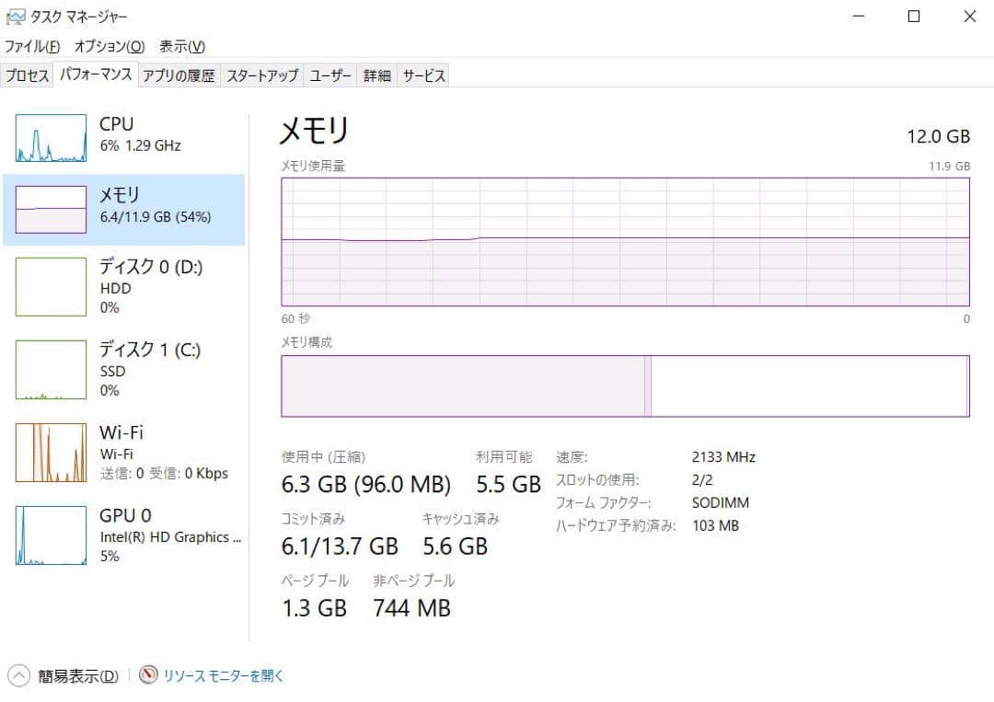The image size is (994, 702).
Task: Collapse the view with the chevron control
Action: pos(20,675)
